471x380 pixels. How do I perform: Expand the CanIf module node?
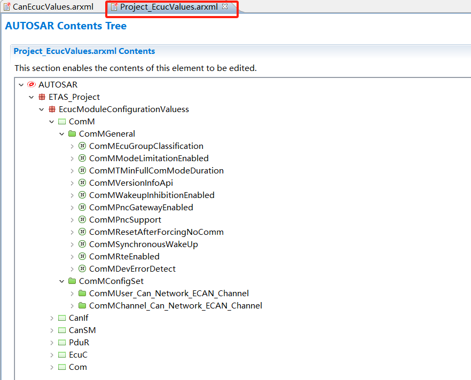pos(52,318)
